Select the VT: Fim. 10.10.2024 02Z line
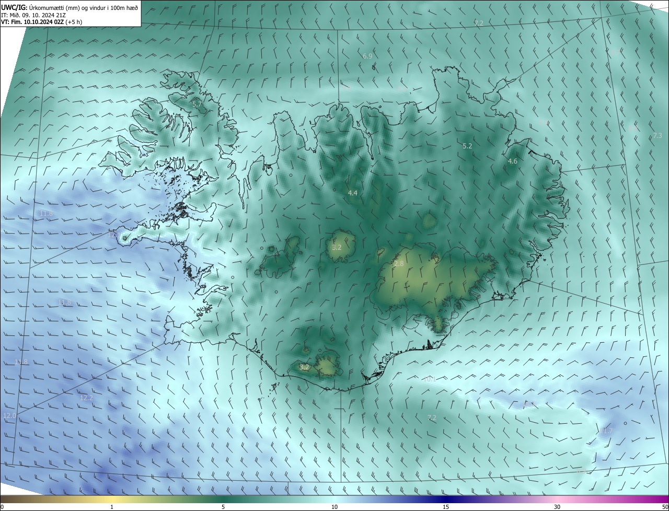This screenshot has width=669, height=511. pyautogui.click(x=41, y=22)
